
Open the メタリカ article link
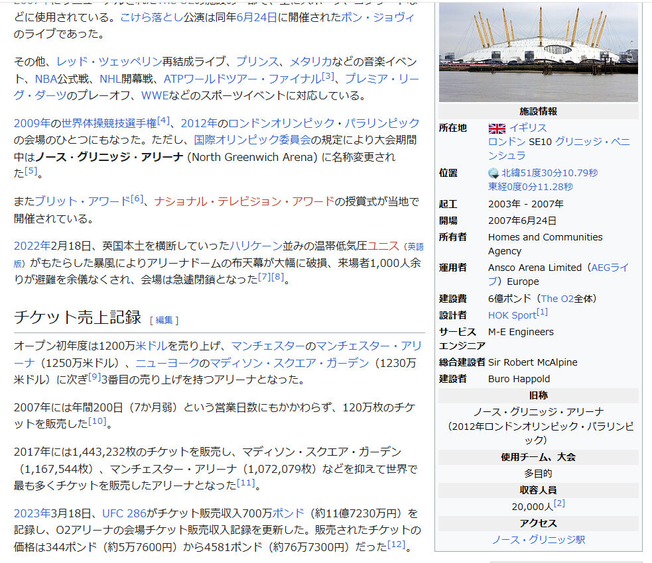tap(310, 62)
